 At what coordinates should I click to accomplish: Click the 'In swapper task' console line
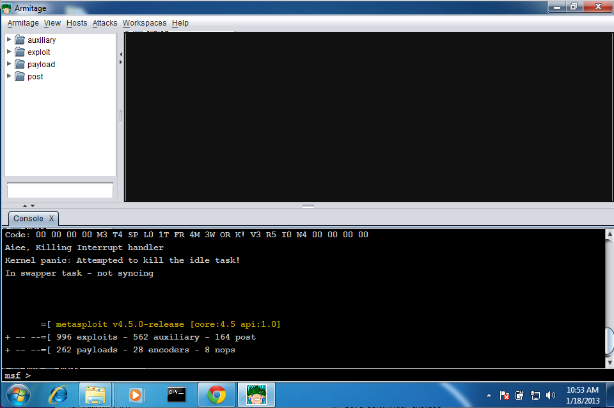click(x=79, y=273)
